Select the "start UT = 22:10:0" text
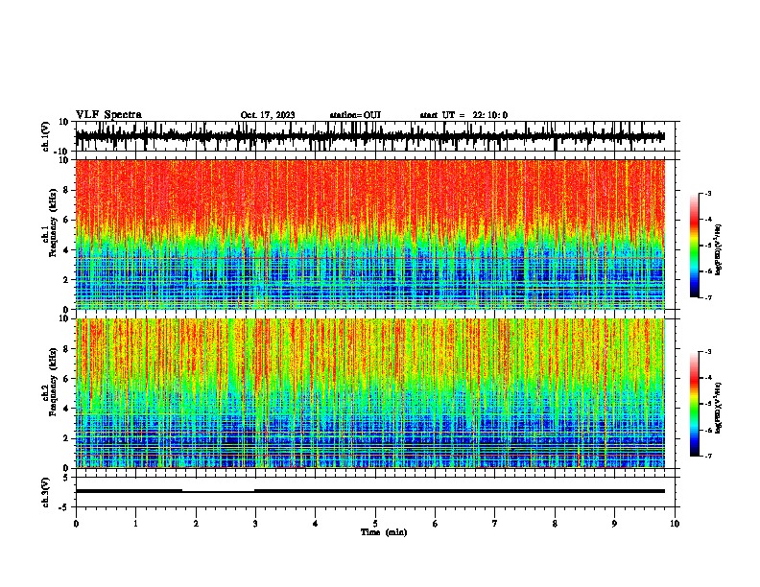 [463, 115]
